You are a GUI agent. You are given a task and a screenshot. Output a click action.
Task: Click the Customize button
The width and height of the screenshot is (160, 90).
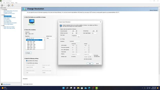28,53
